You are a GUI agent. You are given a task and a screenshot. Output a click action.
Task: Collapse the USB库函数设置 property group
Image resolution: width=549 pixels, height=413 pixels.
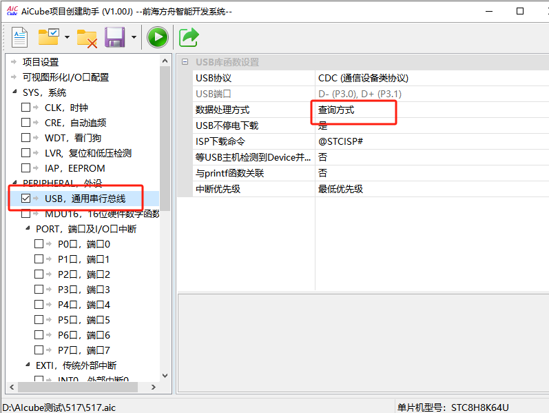coord(185,62)
